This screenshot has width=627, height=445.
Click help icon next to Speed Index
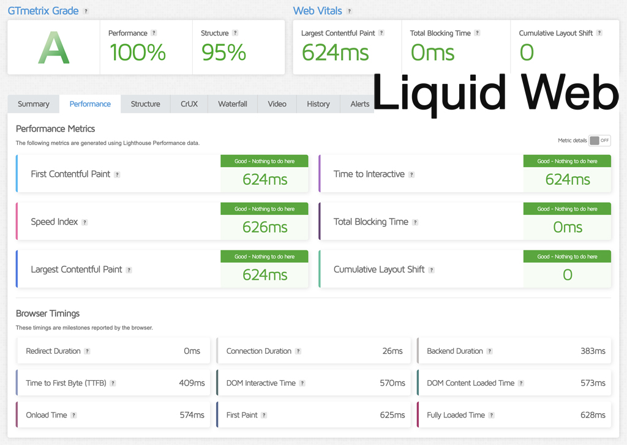pyautogui.click(x=84, y=222)
